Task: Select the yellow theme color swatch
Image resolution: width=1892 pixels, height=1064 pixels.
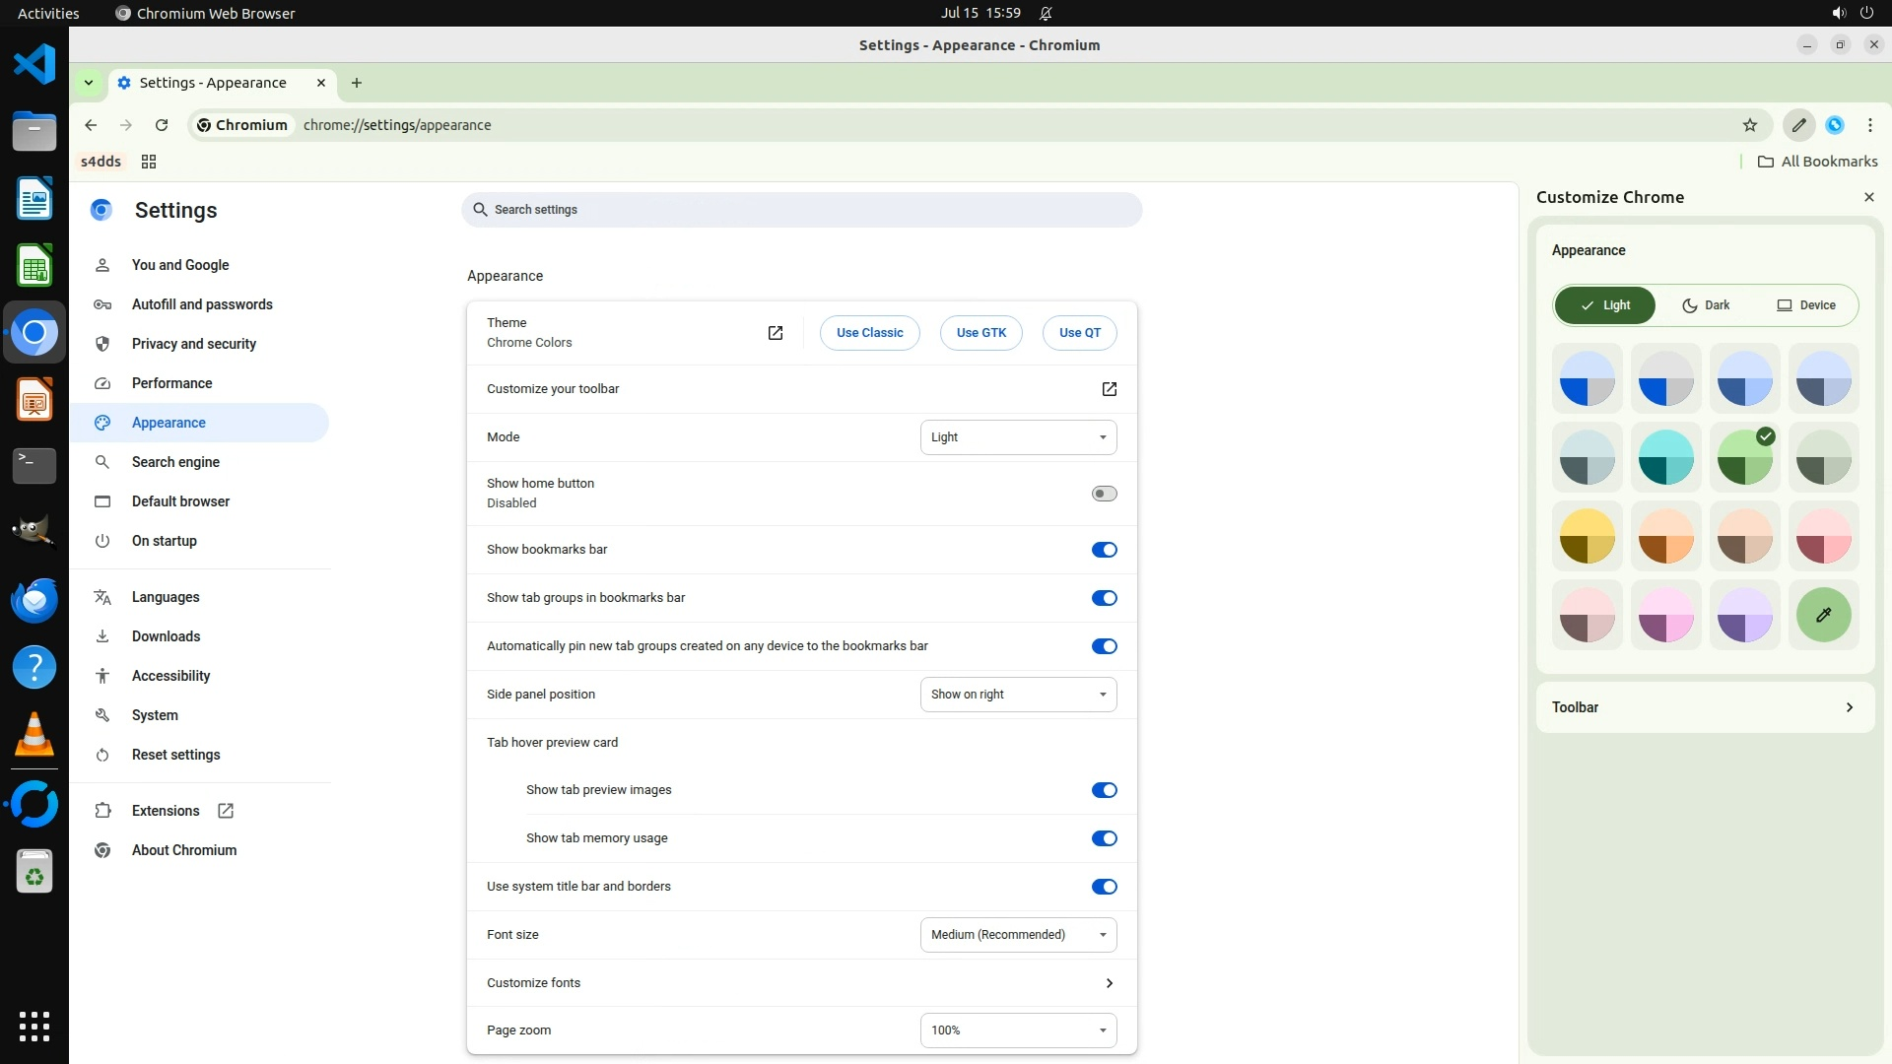Action: pos(1587,536)
